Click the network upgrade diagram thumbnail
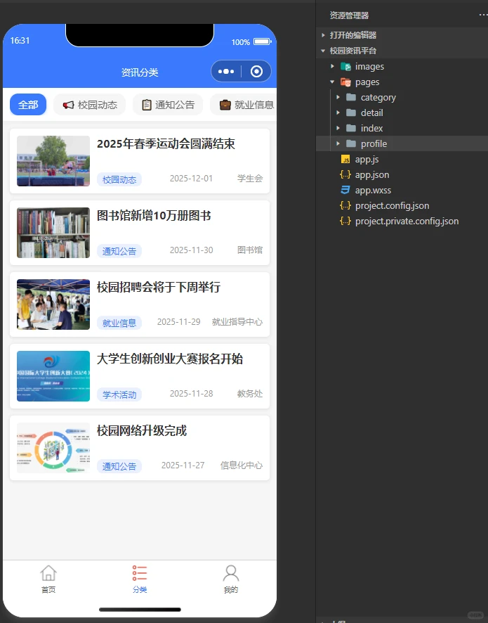488x623 pixels. click(53, 448)
